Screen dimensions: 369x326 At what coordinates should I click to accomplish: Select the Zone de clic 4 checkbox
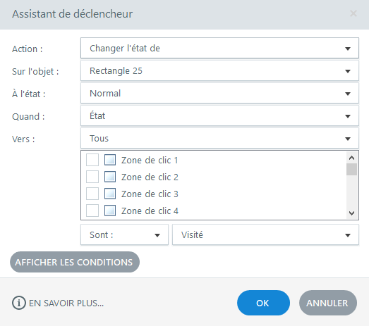(x=92, y=211)
